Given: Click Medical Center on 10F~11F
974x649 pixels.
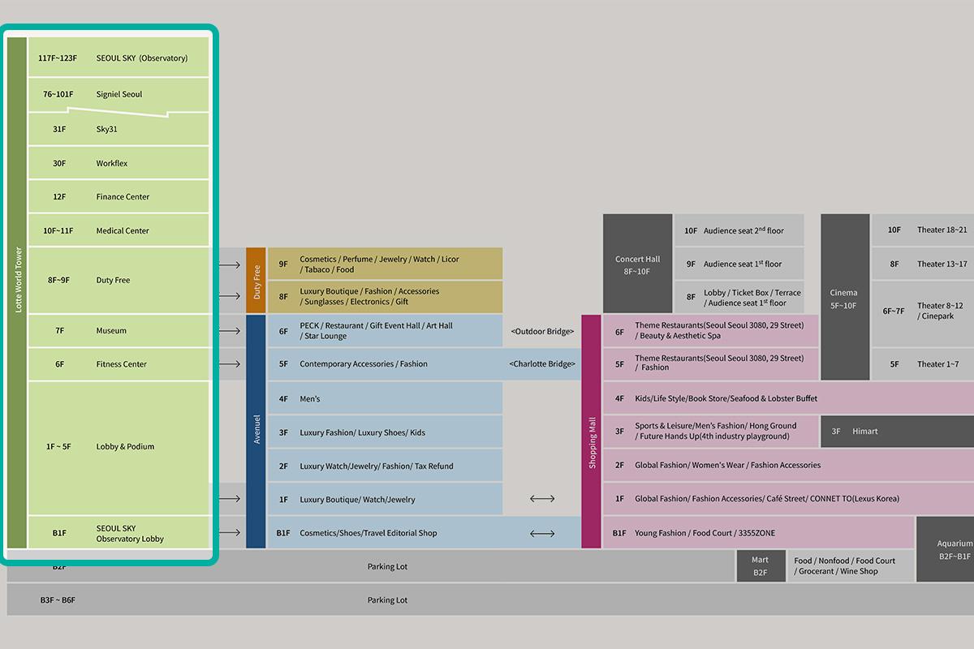Looking at the screenshot, I should click(119, 230).
